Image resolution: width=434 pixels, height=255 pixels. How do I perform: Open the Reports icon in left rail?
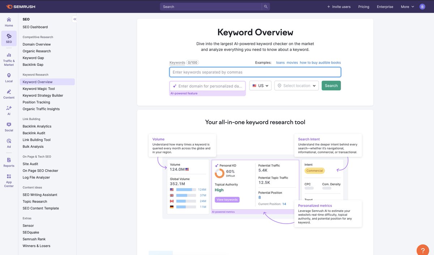(9, 163)
